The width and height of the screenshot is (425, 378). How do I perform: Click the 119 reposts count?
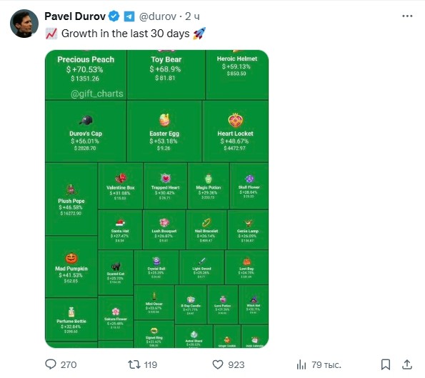pyautogui.click(x=151, y=364)
